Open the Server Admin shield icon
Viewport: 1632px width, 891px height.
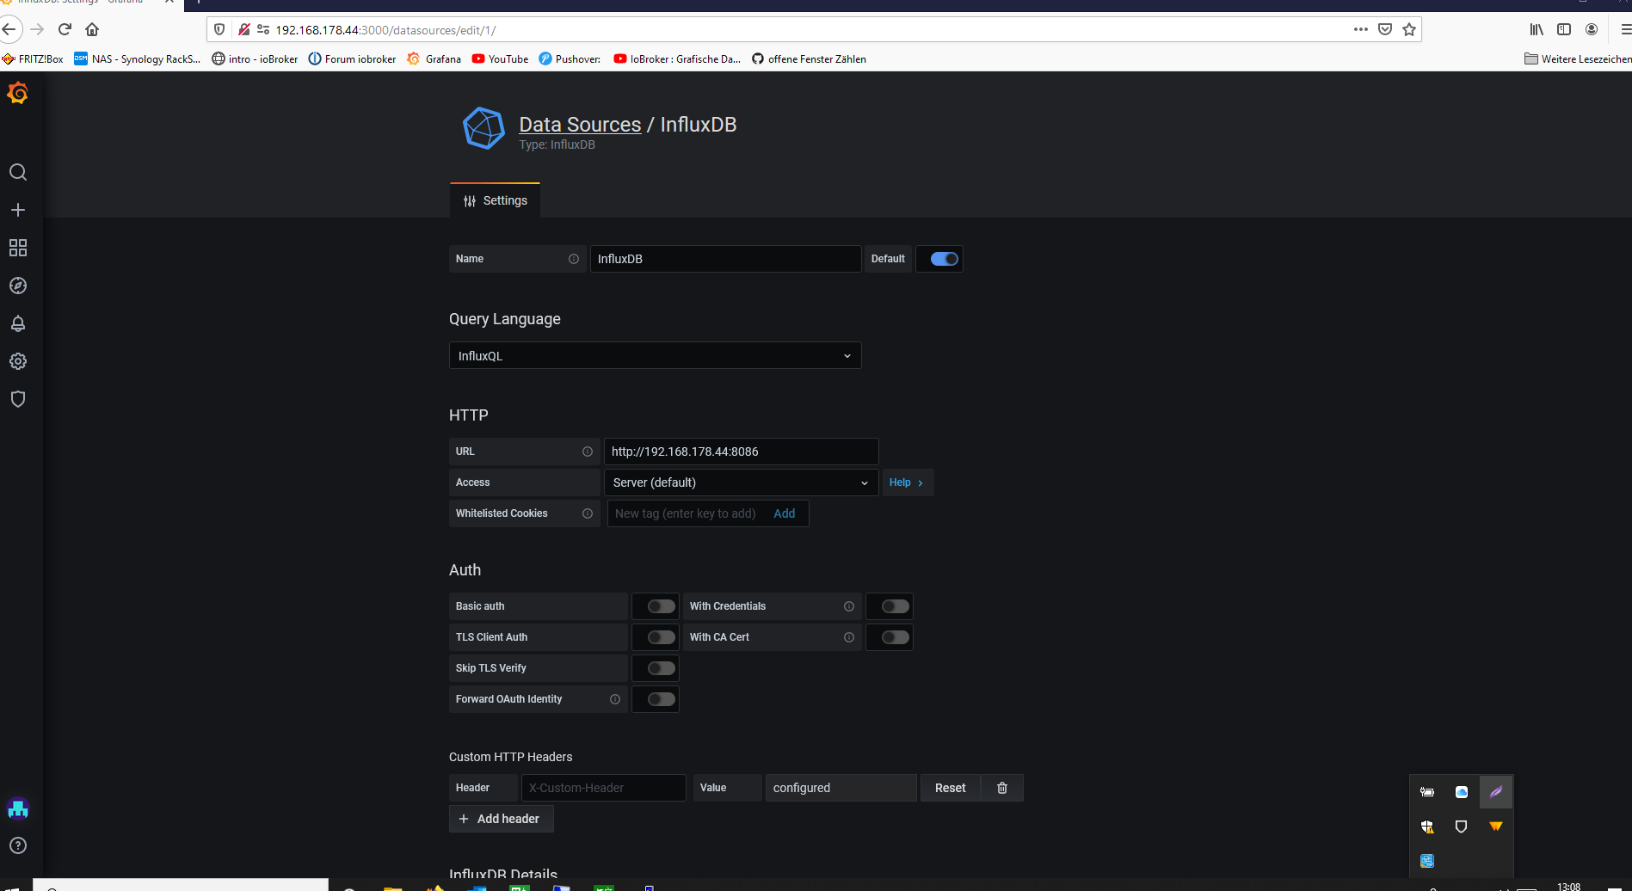pyautogui.click(x=18, y=399)
